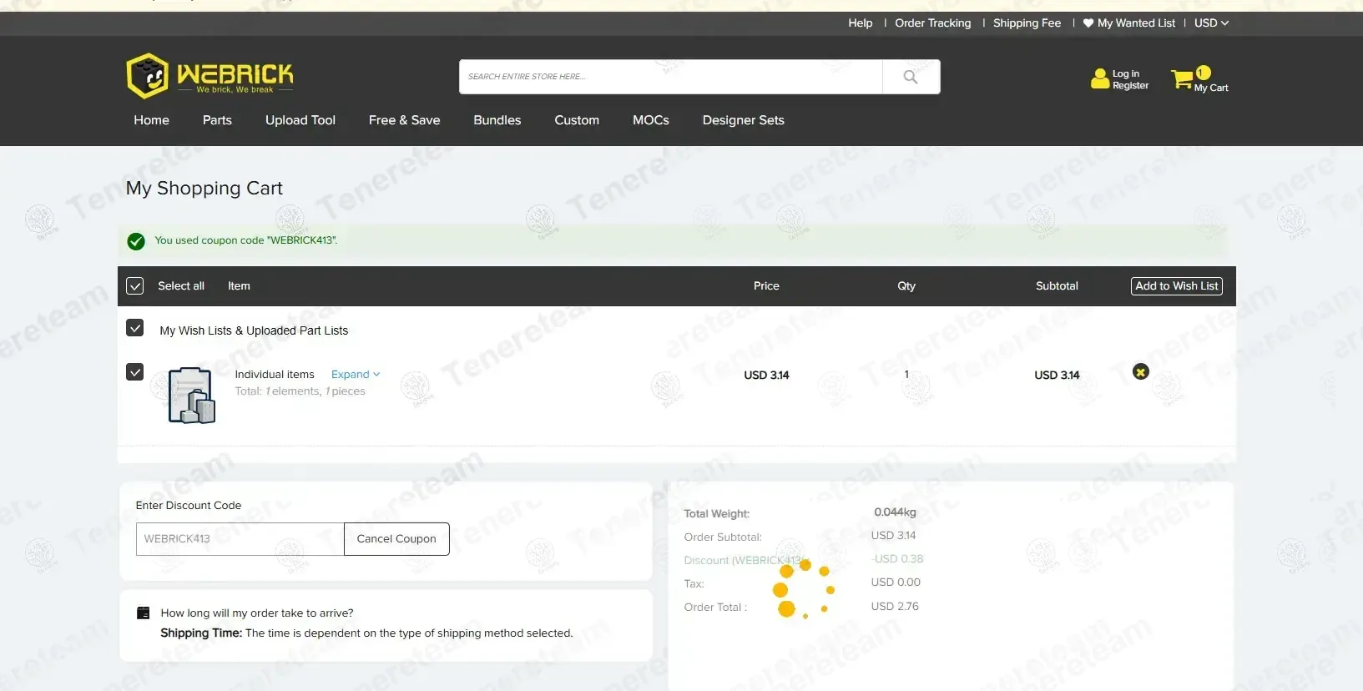Click the coupon message WEBRICK413 text
The height and width of the screenshot is (691, 1363).
(x=246, y=240)
